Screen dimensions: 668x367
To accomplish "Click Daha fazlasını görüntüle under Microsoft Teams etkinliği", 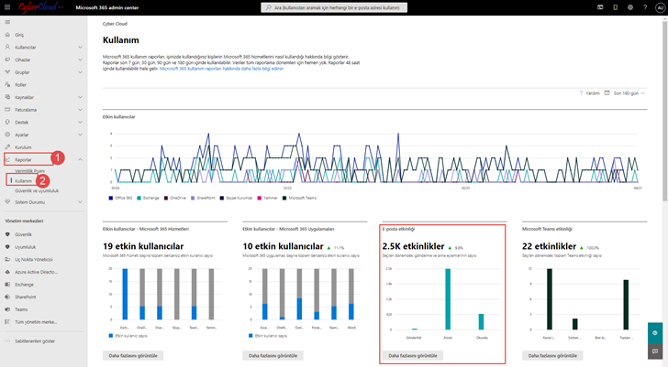I will [x=552, y=355].
